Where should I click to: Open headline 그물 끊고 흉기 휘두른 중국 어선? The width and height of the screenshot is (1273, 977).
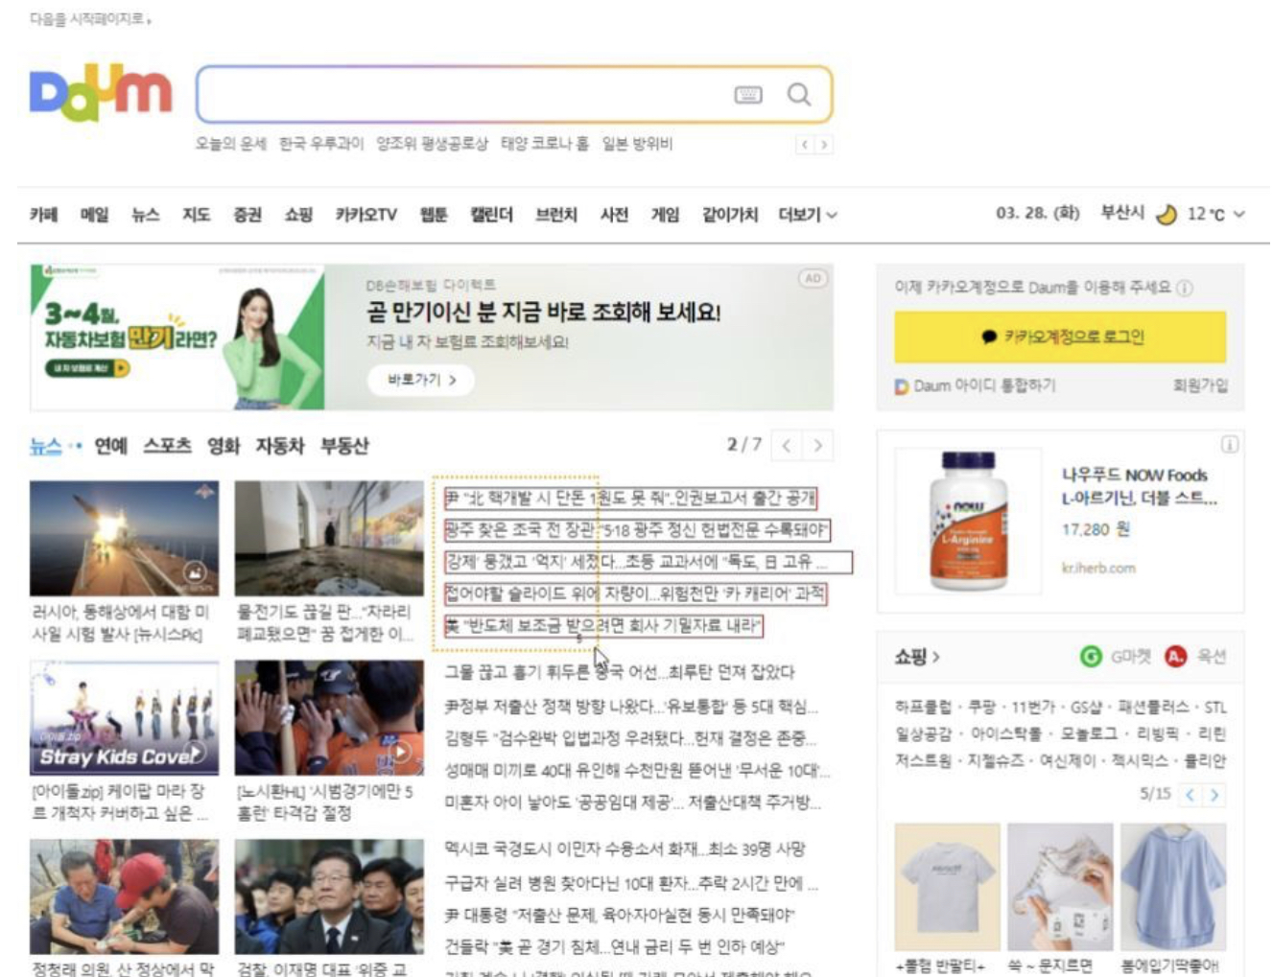click(x=619, y=672)
